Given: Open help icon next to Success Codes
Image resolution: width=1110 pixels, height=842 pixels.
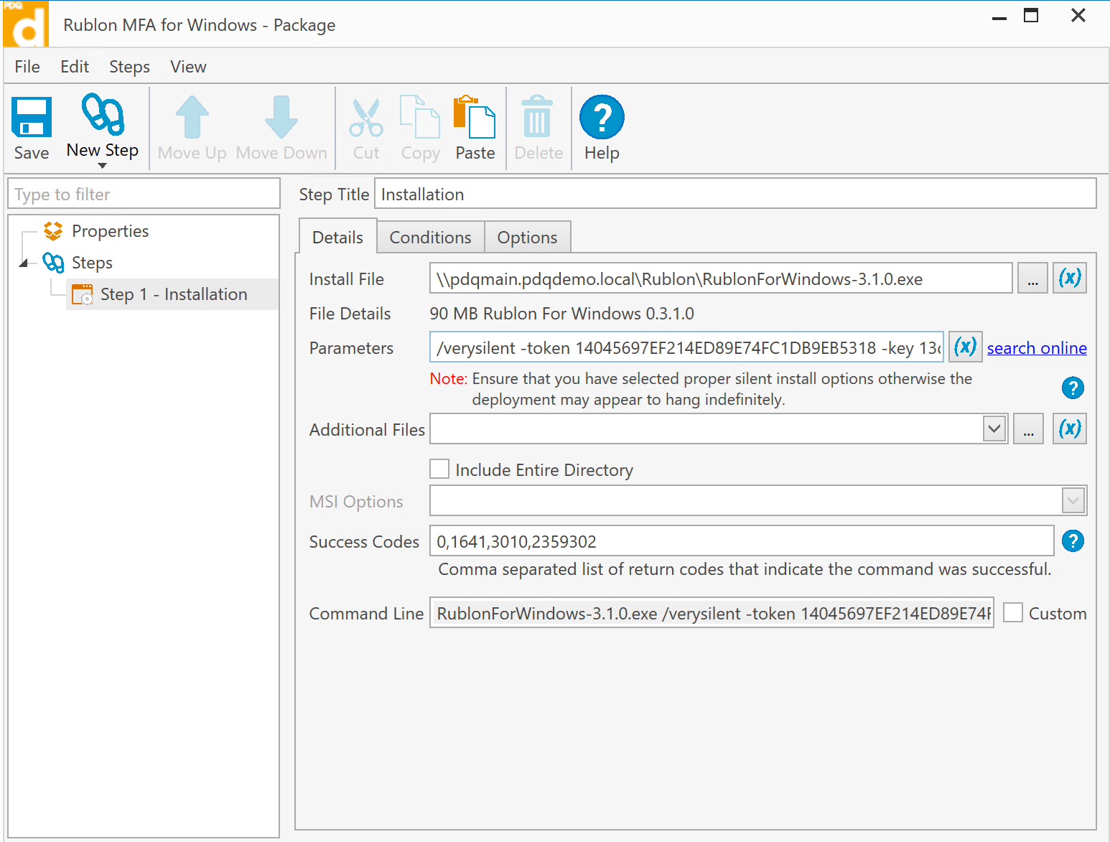Looking at the screenshot, I should click(1073, 541).
